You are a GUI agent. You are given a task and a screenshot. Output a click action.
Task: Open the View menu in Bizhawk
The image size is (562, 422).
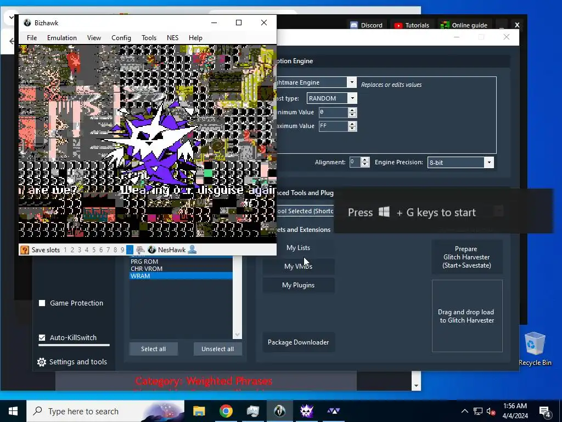coord(94,38)
